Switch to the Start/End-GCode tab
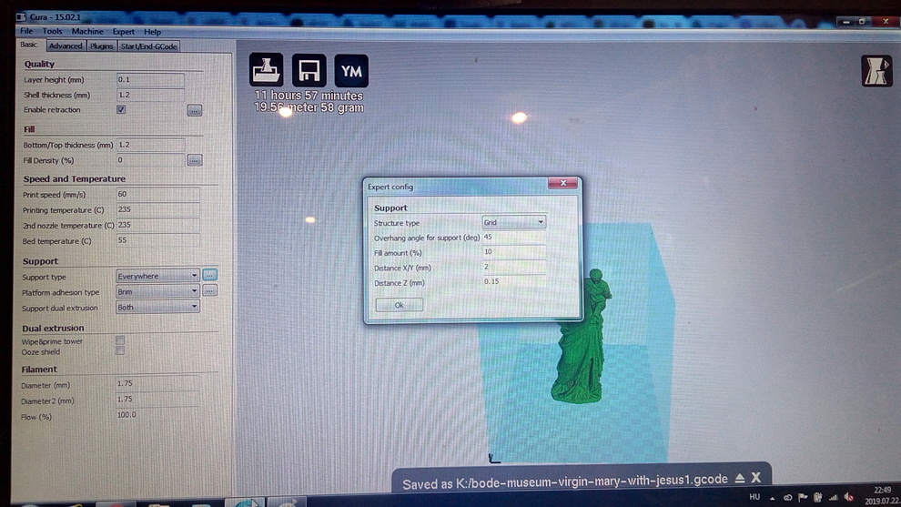 pos(149,46)
